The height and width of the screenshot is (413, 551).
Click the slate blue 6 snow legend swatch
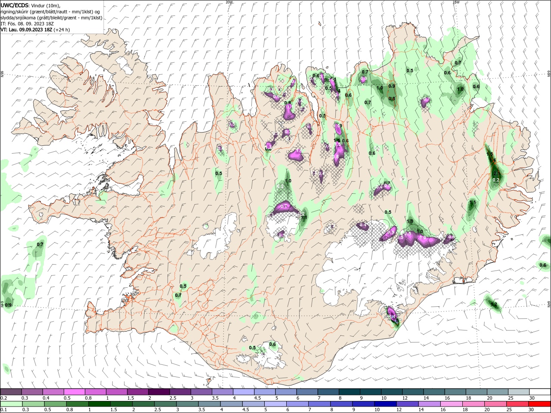pos(307,392)
